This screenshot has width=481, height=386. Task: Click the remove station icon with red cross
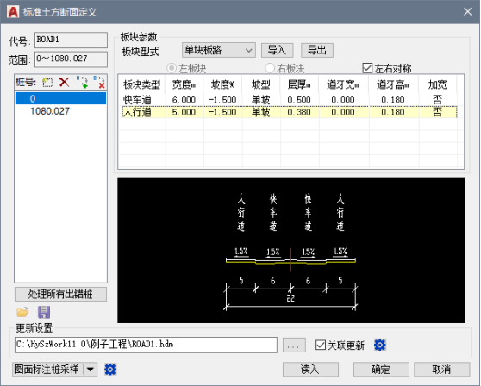99,82
